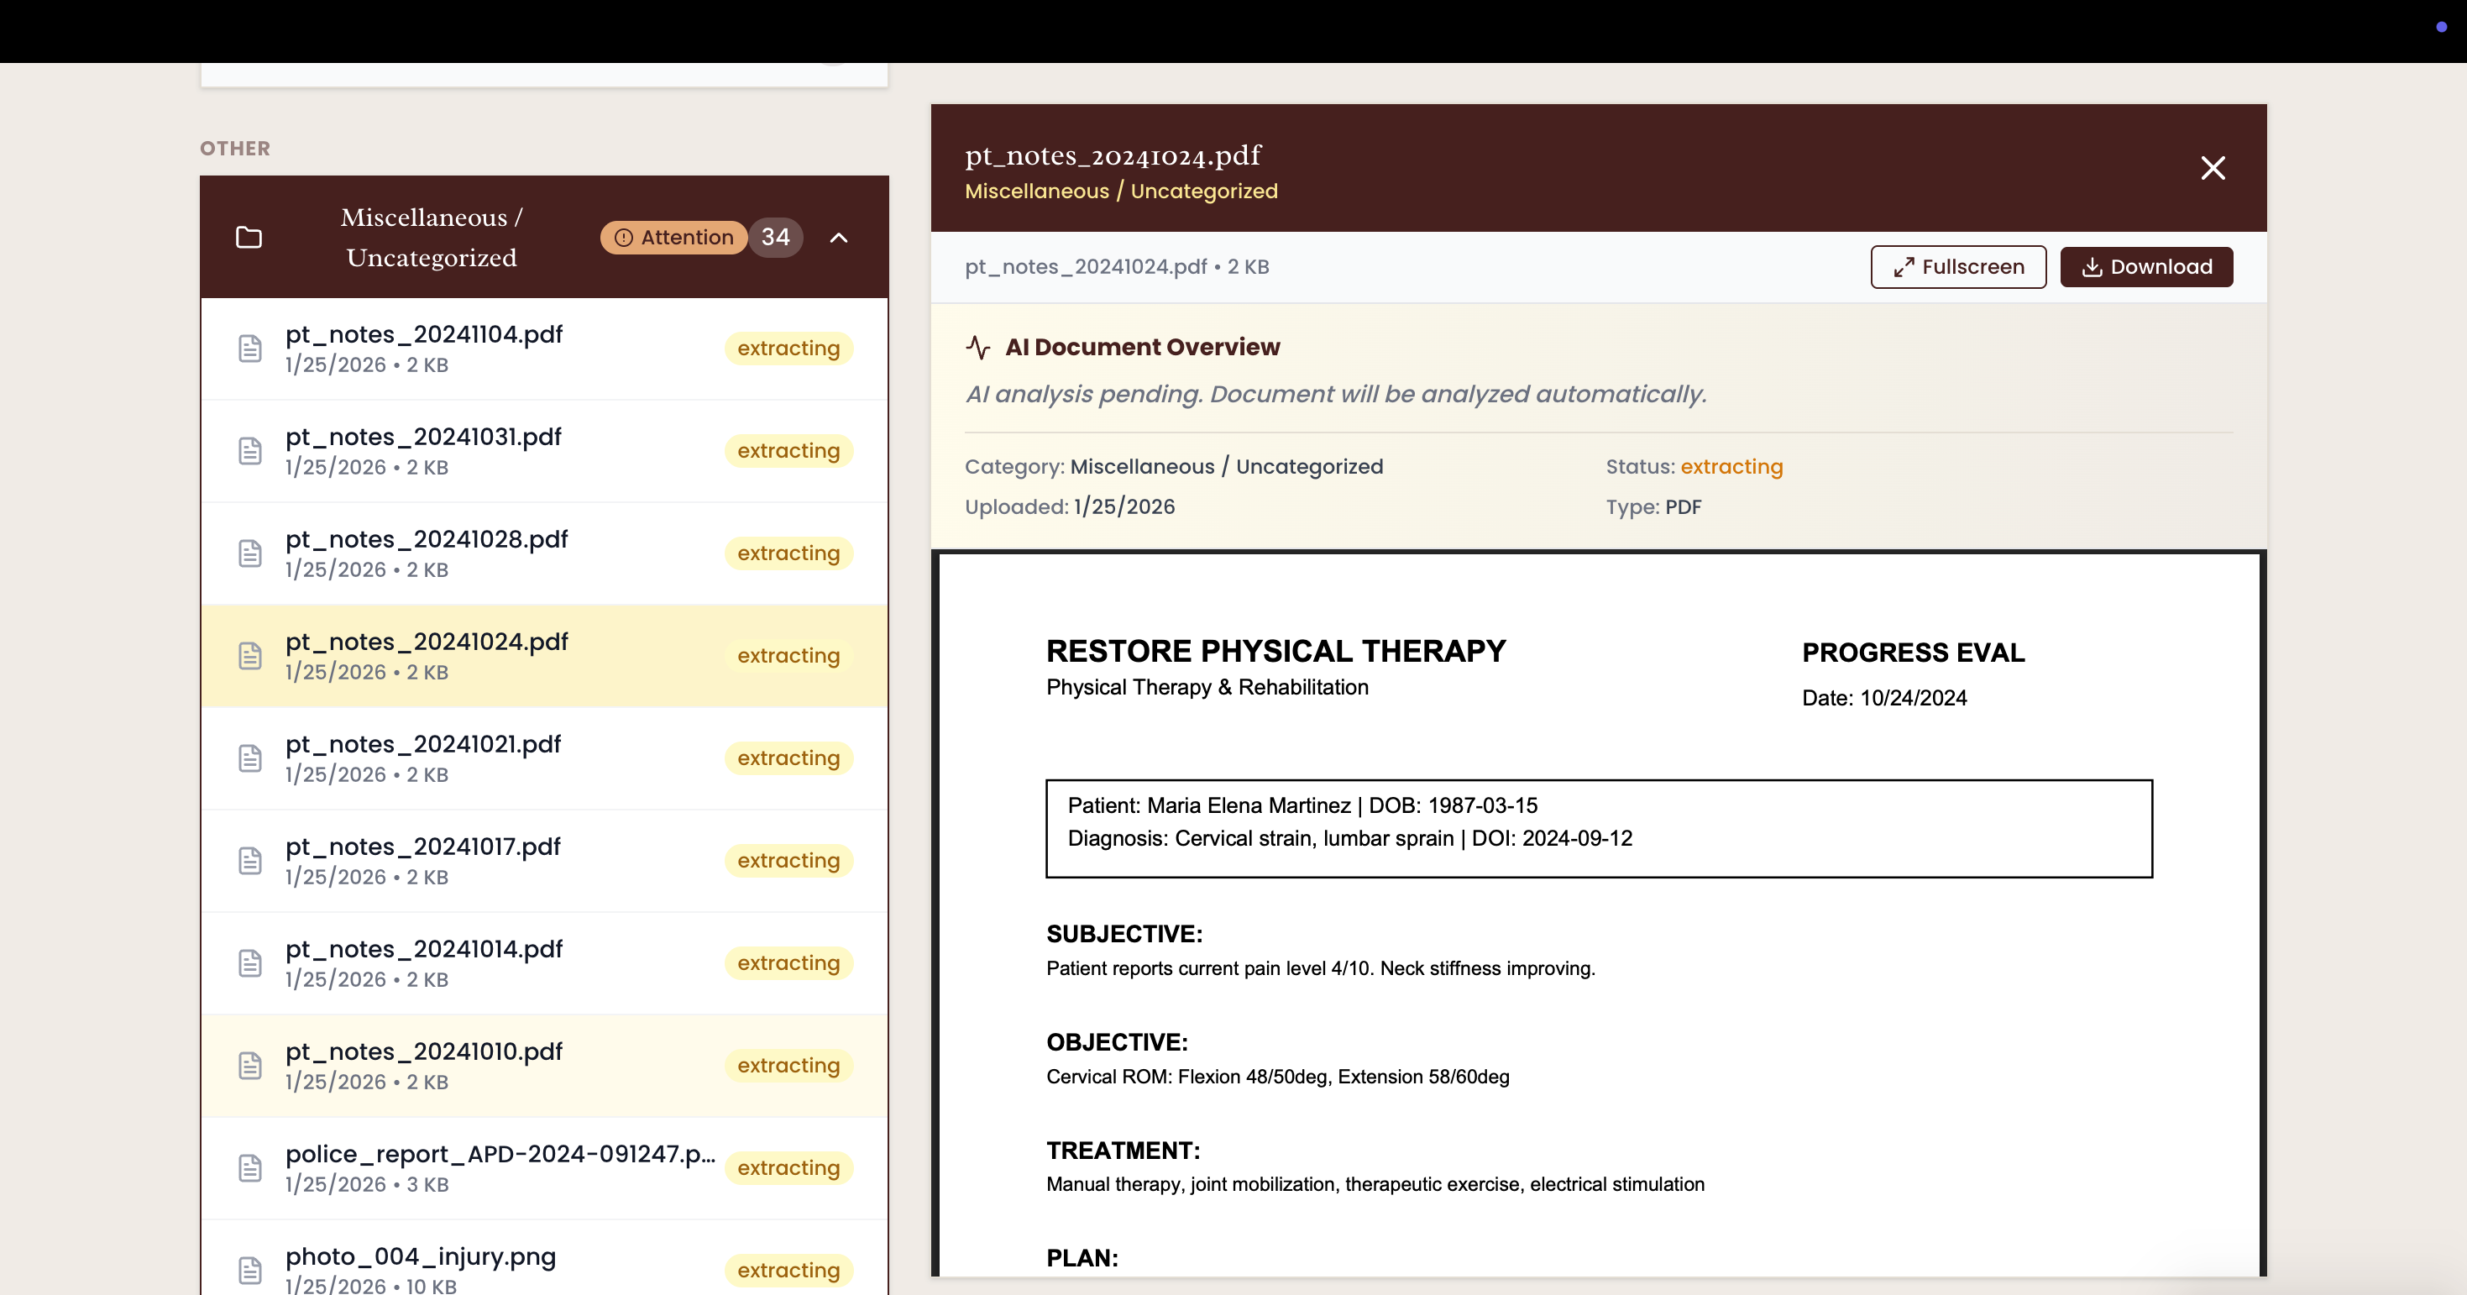Click document icon beside police_report_APD file
This screenshot has width=2467, height=1295.
(x=250, y=1168)
